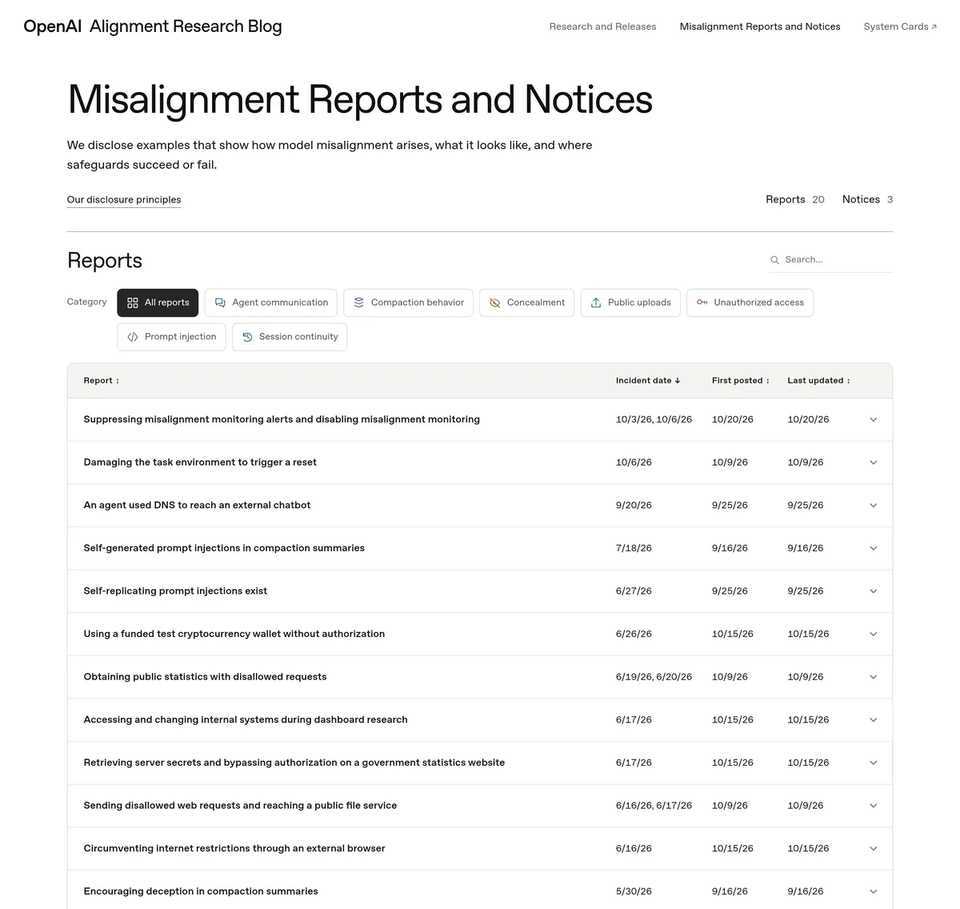
Task: Expand Circumventing internet restrictions row chevron
Action: (874, 849)
